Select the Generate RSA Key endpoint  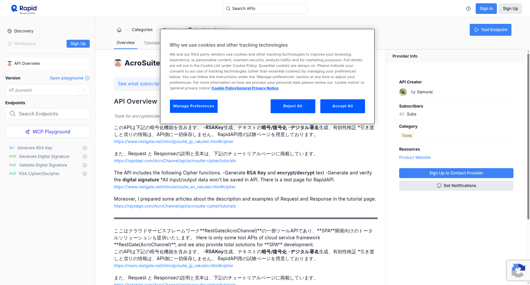pos(35,148)
